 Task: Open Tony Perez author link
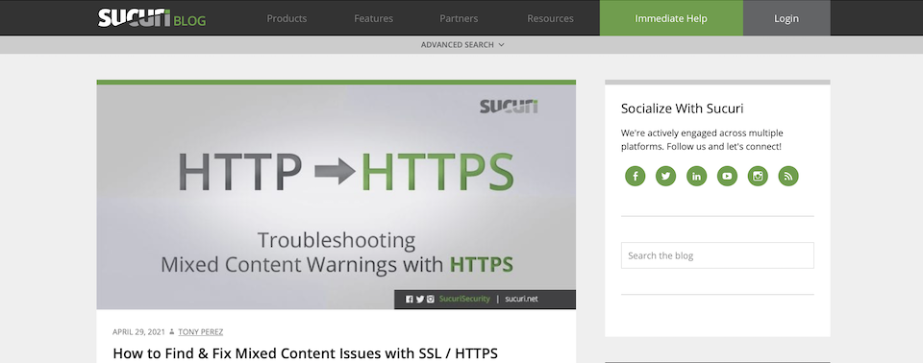(201, 332)
